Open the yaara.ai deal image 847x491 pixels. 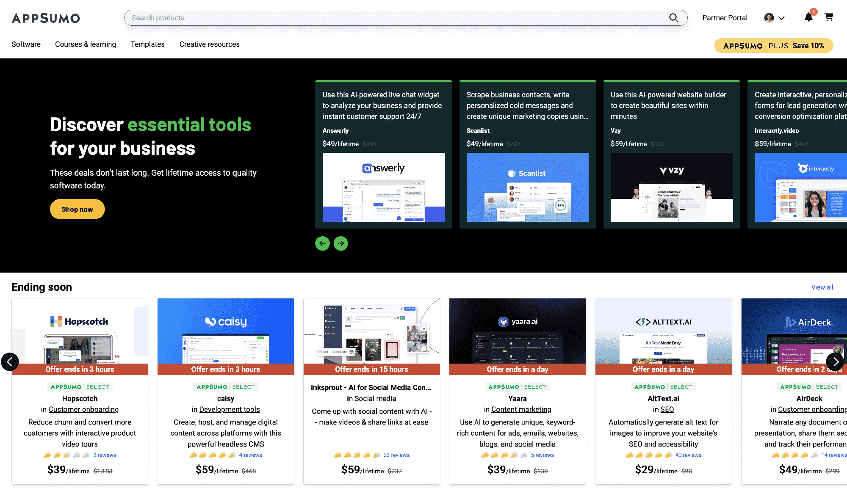click(518, 331)
